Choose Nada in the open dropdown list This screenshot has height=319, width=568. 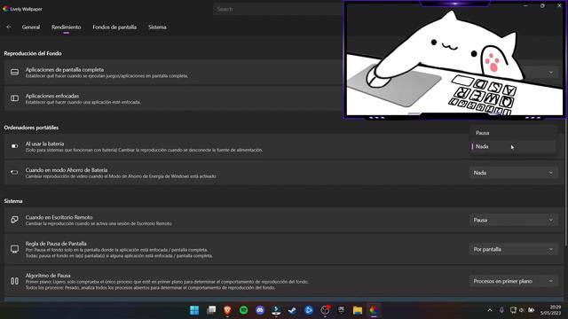(x=513, y=146)
